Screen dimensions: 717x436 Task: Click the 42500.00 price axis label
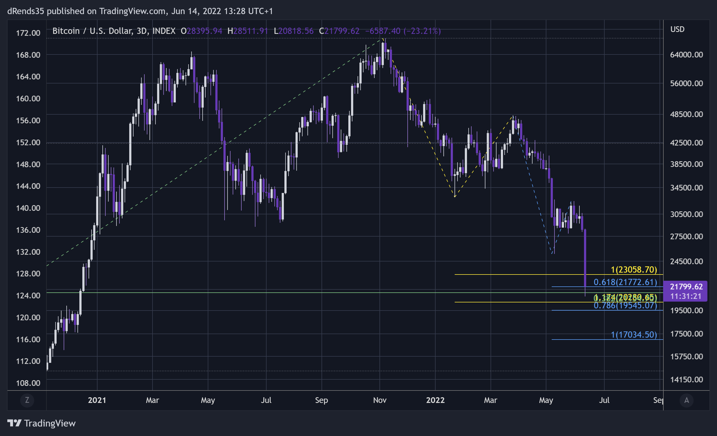pyautogui.click(x=686, y=143)
